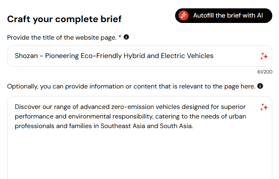Click the Craft your complete brief heading

[64, 19]
